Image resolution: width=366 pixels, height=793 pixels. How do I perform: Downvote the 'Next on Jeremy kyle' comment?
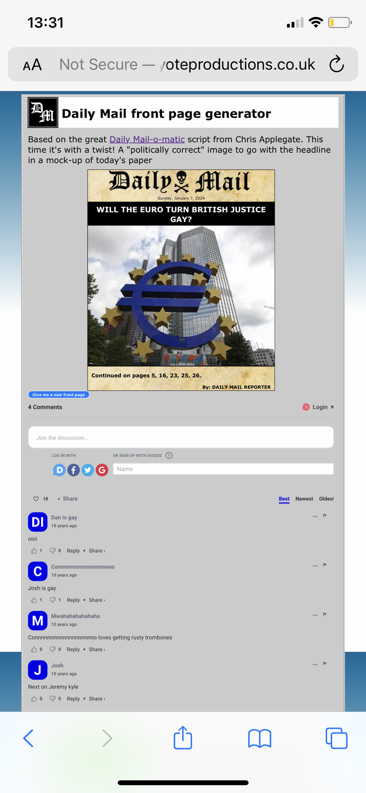(52, 699)
